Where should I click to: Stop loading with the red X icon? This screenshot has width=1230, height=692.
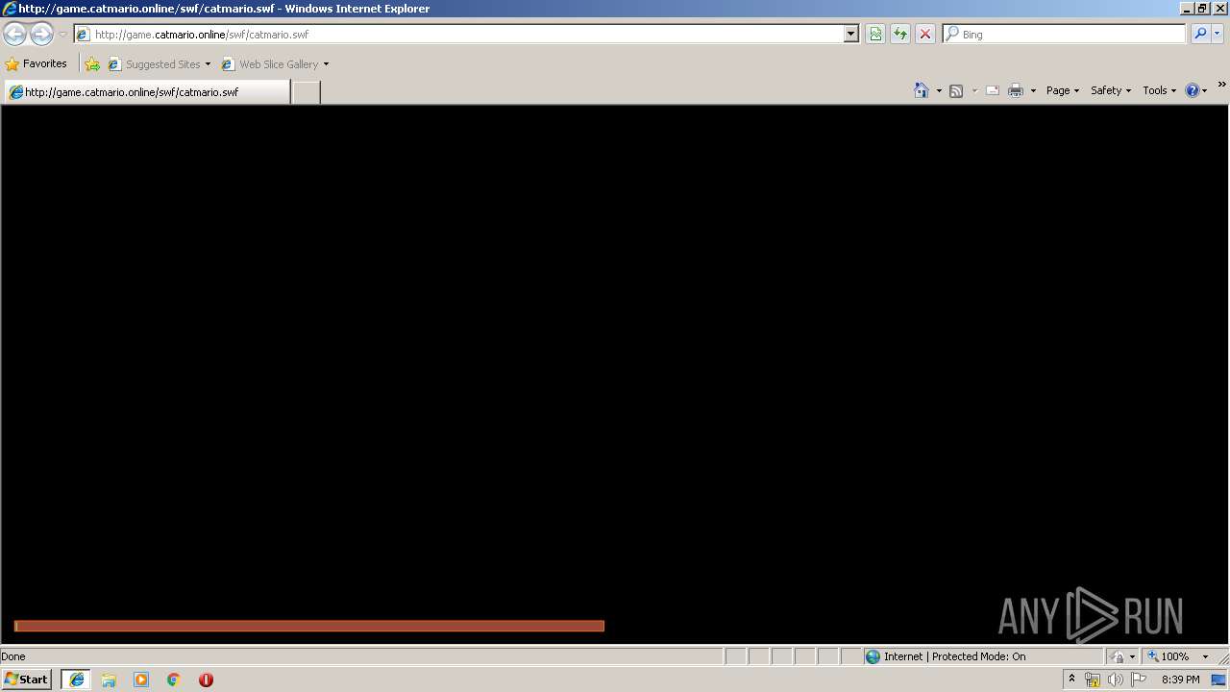(925, 34)
